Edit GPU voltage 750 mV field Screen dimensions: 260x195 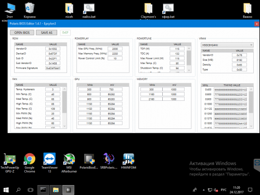(111, 89)
